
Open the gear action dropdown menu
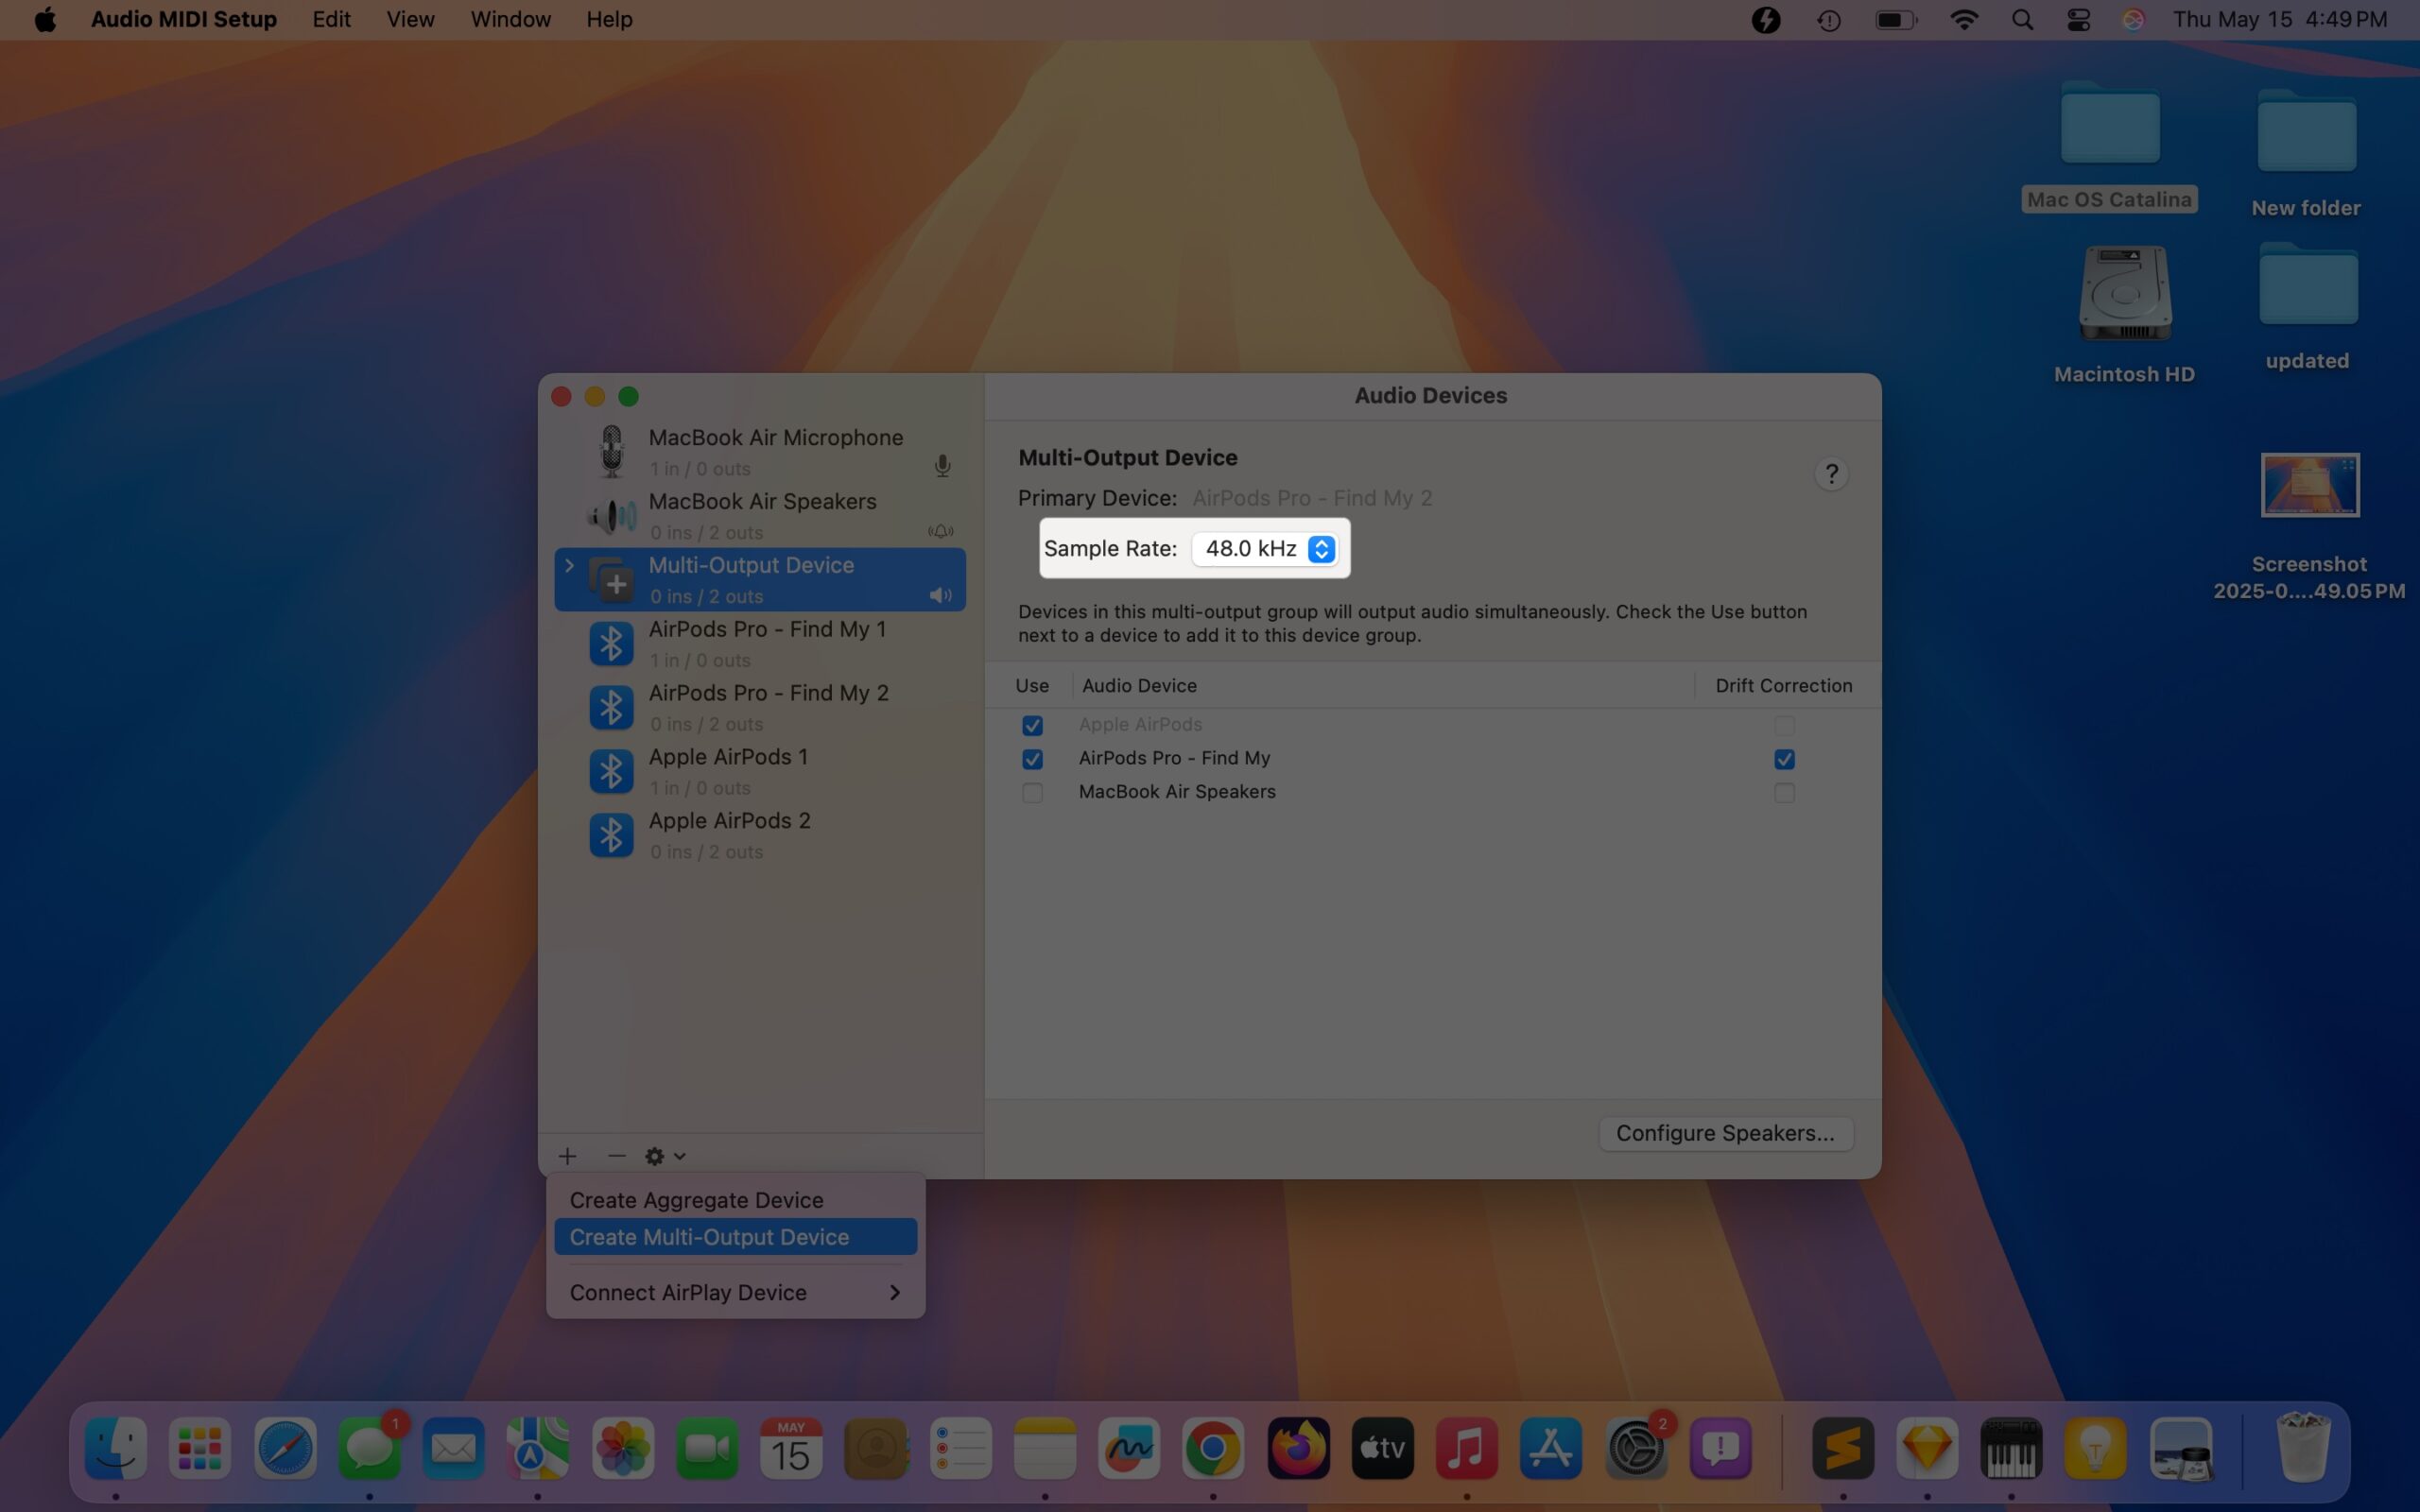663,1155
